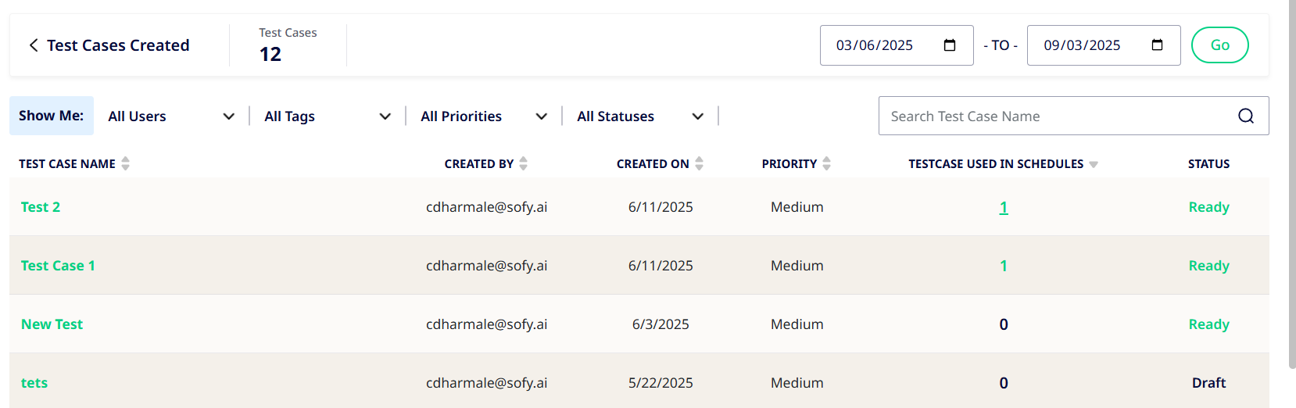Sort by Created By column arrows
Screen dimensions: 1296x408
coord(524,163)
